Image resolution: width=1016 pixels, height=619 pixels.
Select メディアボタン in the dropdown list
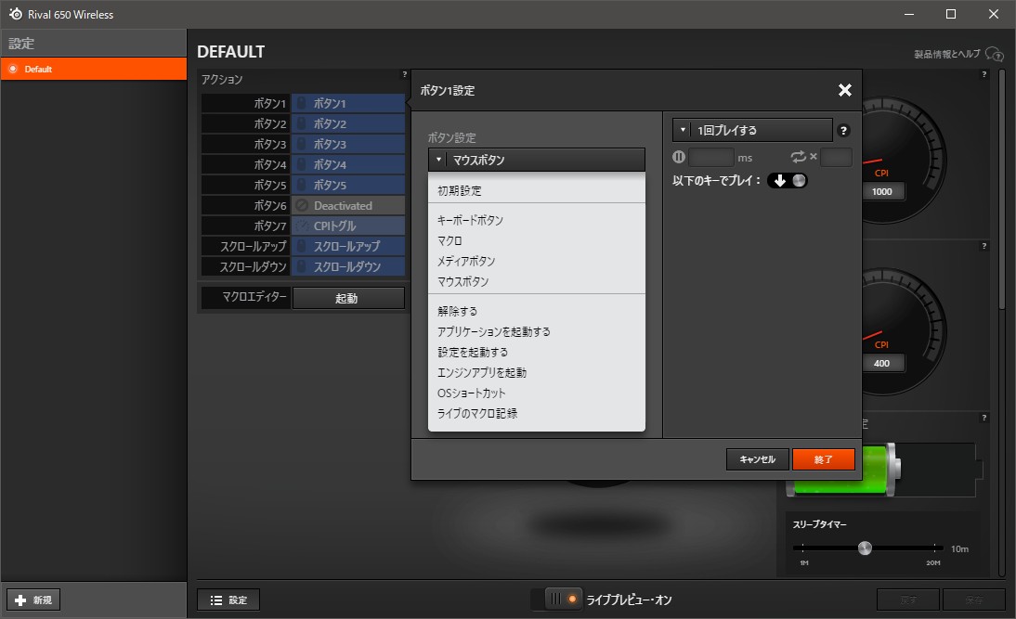[x=537, y=261]
